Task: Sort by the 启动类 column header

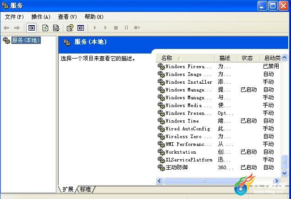Action: [x=270, y=58]
